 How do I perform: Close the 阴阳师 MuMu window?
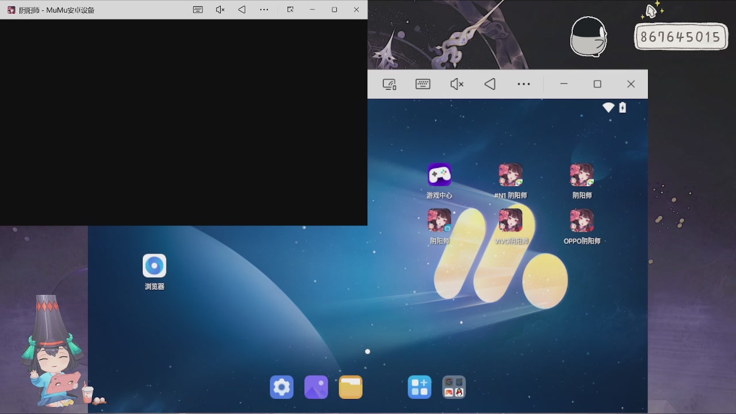tap(356, 10)
